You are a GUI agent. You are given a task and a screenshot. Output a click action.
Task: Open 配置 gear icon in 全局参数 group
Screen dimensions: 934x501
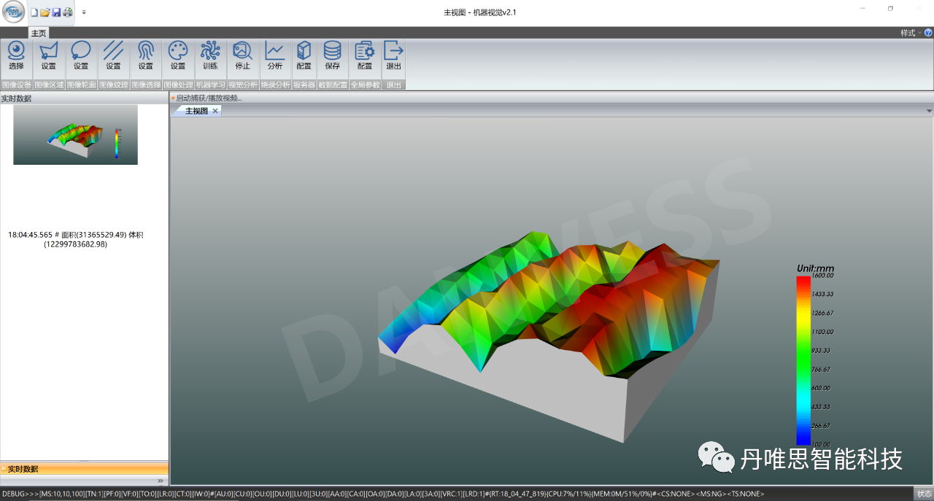coord(365,55)
